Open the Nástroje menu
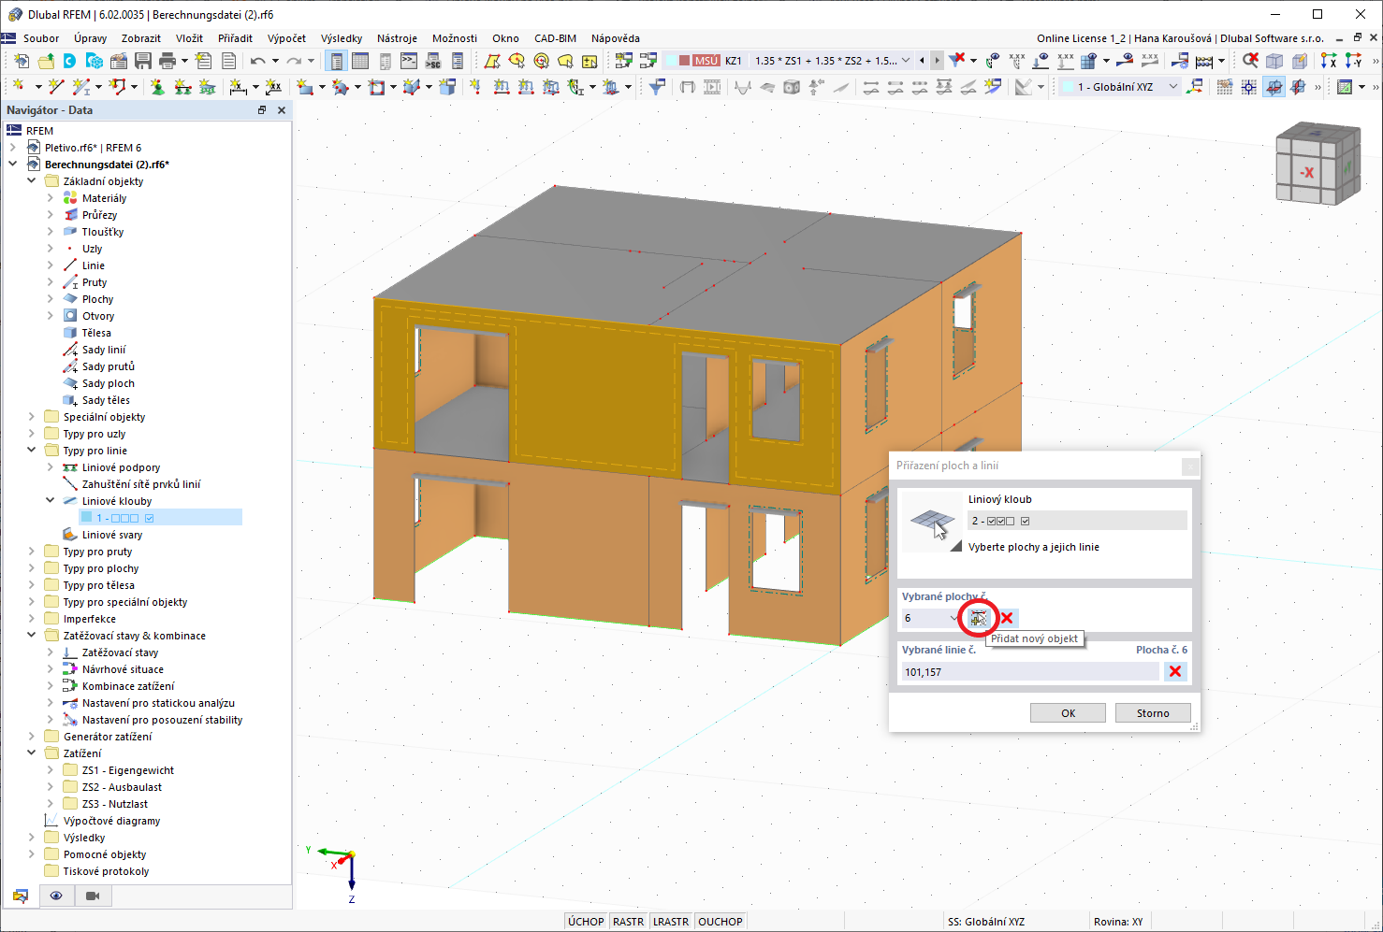This screenshot has height=932, width=1383. [x=397, y=38]
